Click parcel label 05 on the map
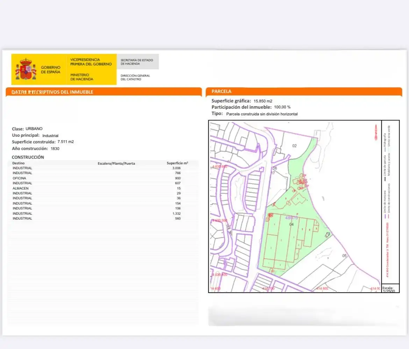Viewport: 409px width, 349px height. 345,256
